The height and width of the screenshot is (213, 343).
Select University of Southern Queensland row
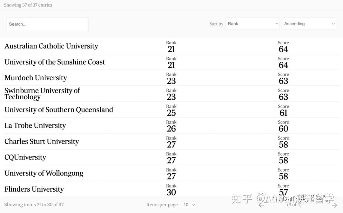click(x=59, y=110)
